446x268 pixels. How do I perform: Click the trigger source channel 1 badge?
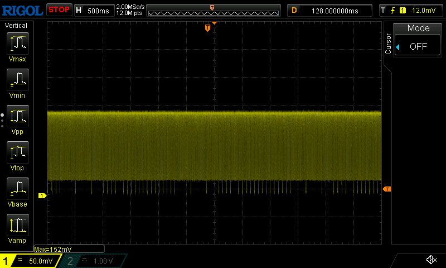click(403, 11)
